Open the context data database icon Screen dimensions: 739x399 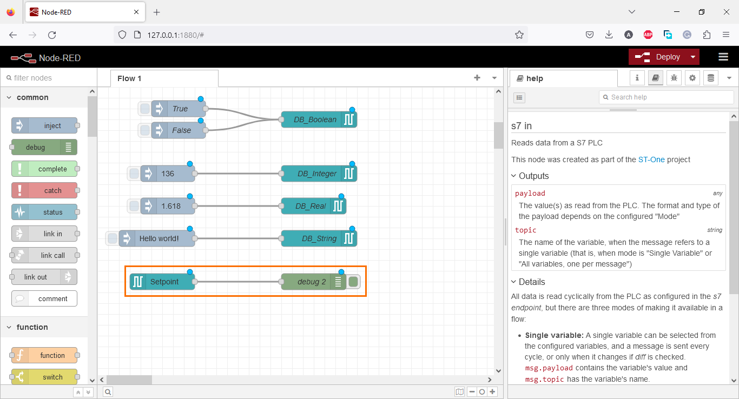711,78
